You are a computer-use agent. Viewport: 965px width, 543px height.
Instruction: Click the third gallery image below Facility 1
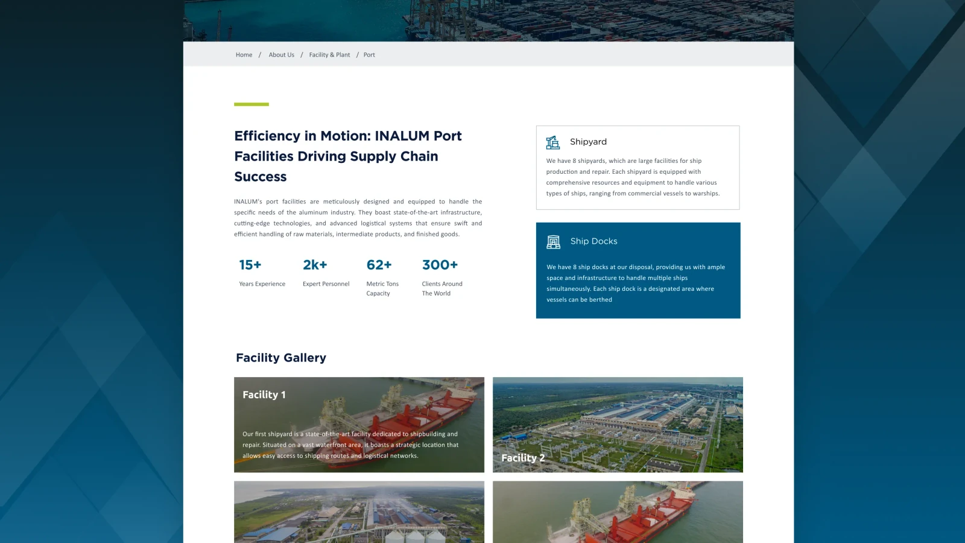359,512
